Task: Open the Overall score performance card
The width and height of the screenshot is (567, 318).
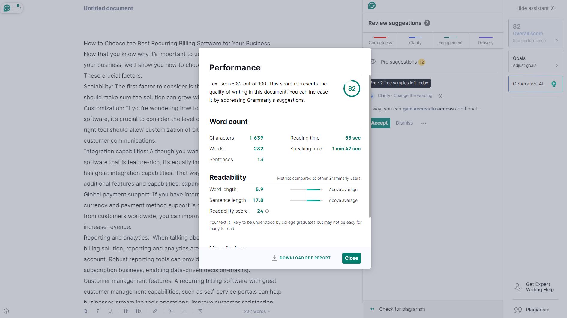Action: (535, 33)
